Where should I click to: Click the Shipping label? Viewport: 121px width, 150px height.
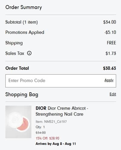(14, 43)
